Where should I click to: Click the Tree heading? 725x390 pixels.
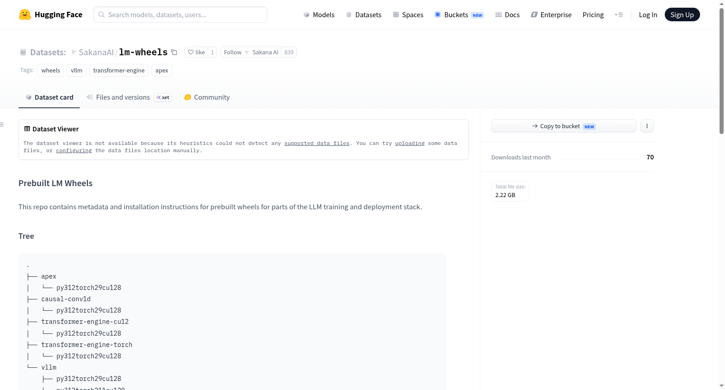(26, 236)
